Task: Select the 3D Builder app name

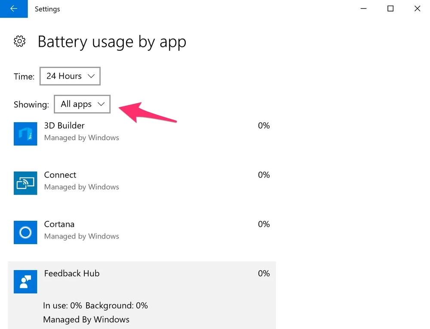Action: click(64, 126)
